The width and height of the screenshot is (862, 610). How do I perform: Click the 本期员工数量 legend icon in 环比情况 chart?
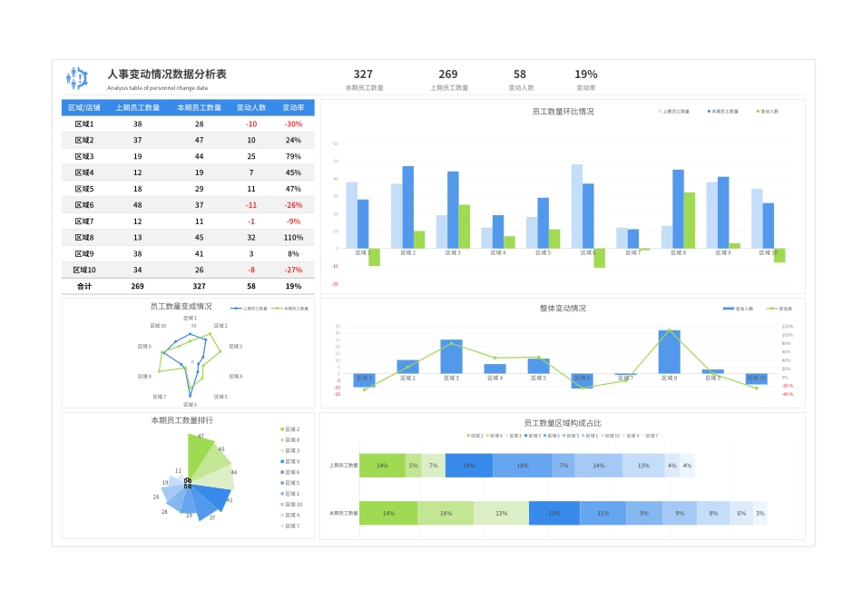[708, 111]
